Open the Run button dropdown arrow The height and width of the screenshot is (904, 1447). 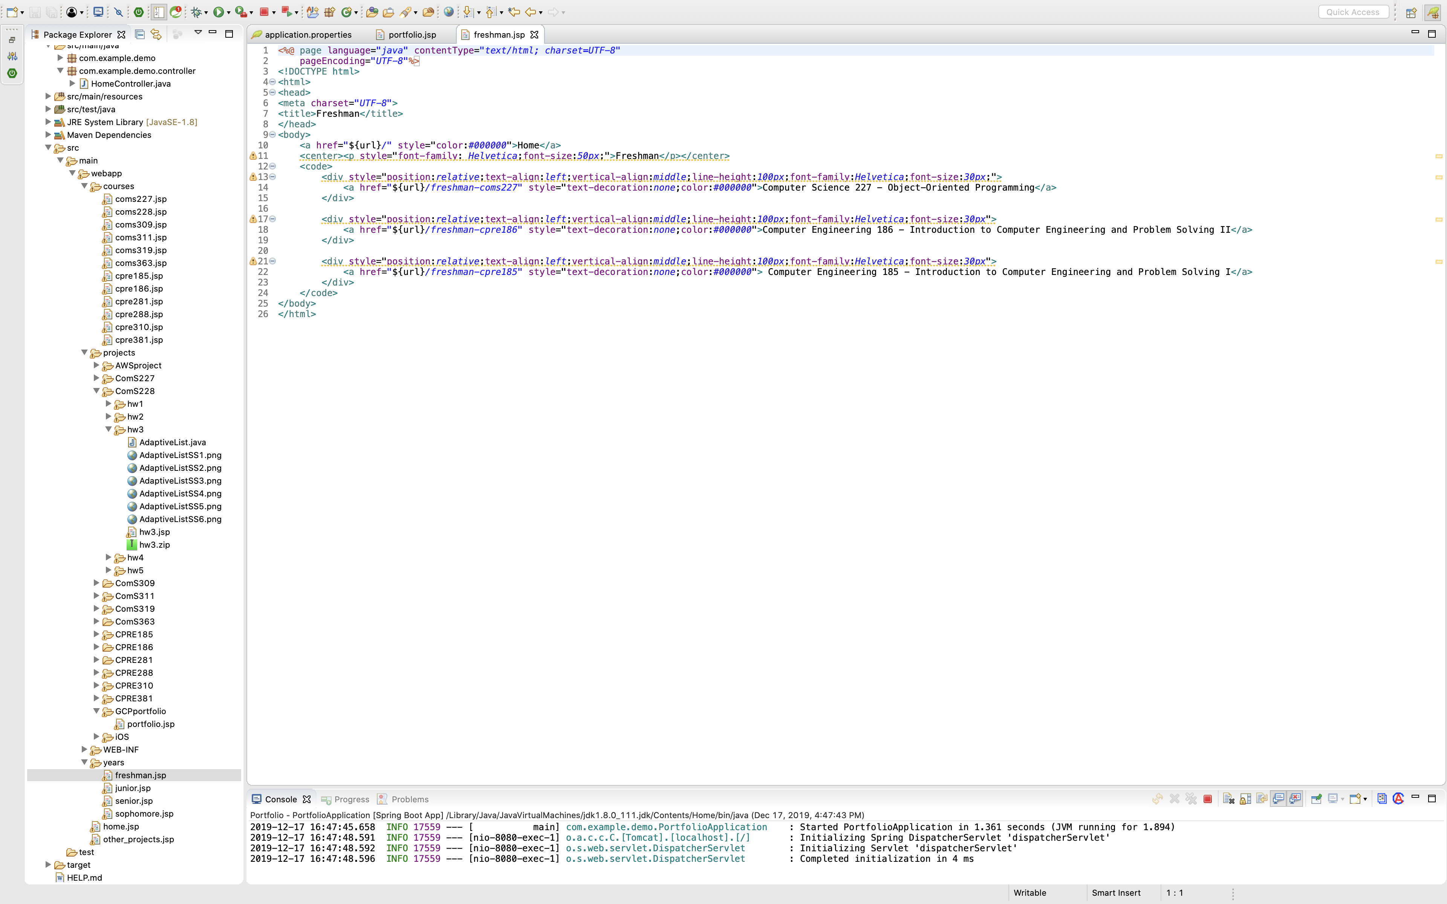point(228,12)
